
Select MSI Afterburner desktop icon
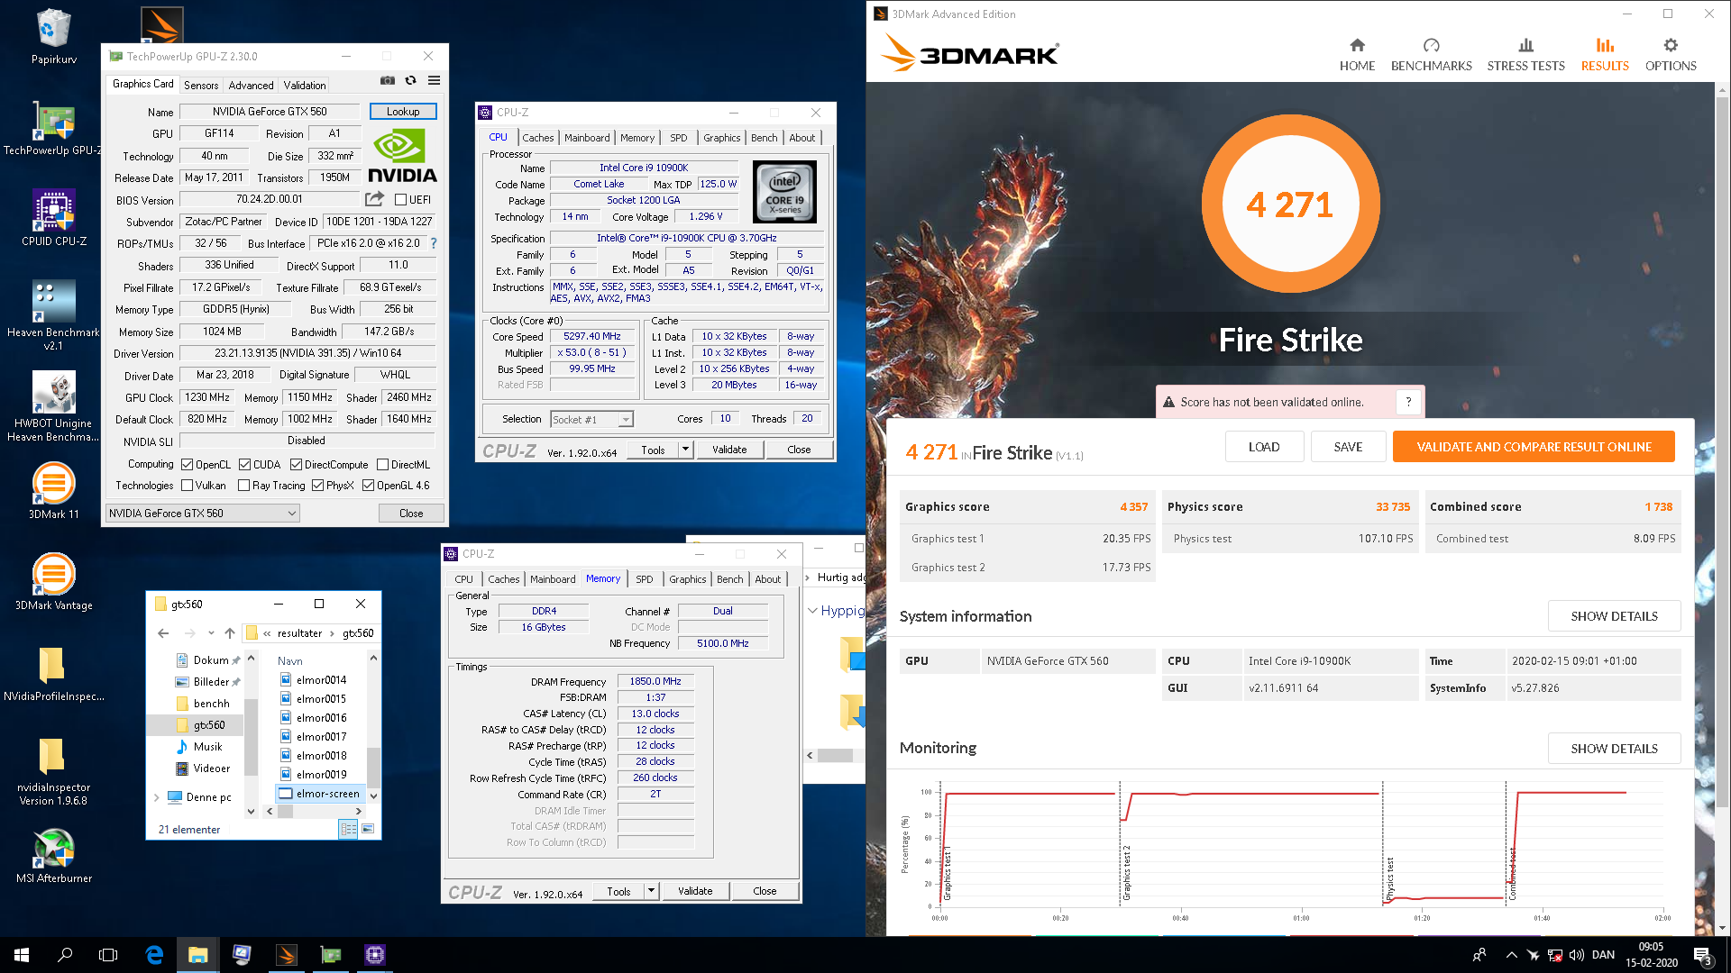tap(53, 856)
